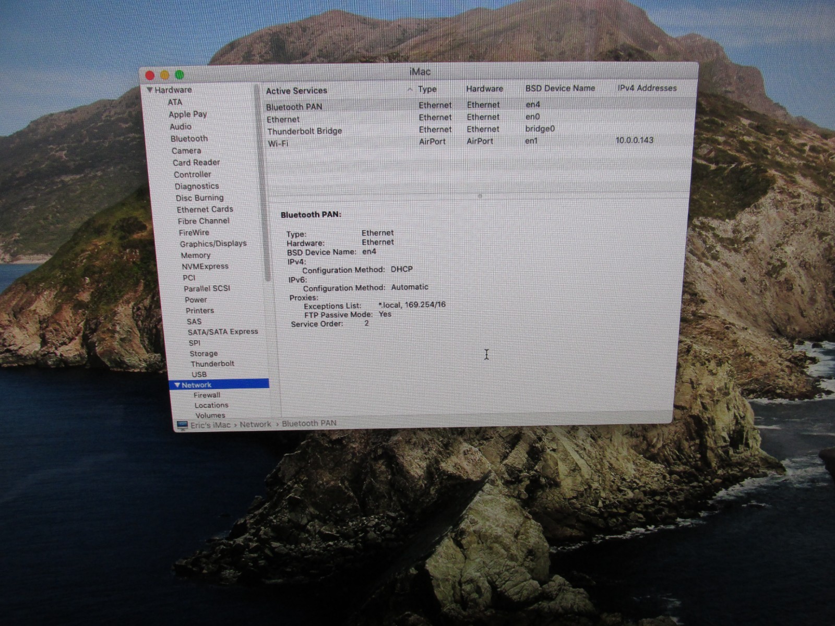This screenshot has width=835, height=626.
Task: Open Volumes under Network
Action: click(210, 415)
